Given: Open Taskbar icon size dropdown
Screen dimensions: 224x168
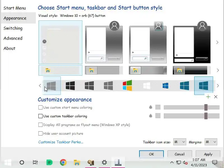Looking at the screenshot, I should pos(179,142).
